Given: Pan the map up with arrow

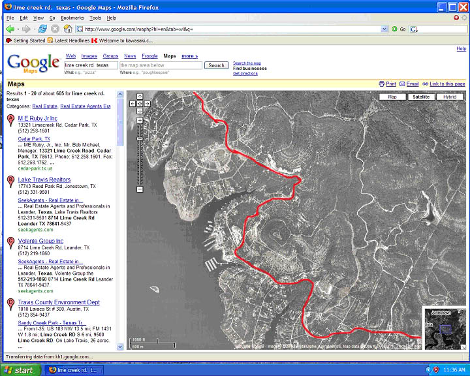Looking at the screenshot, I should (x=140, y=97).
